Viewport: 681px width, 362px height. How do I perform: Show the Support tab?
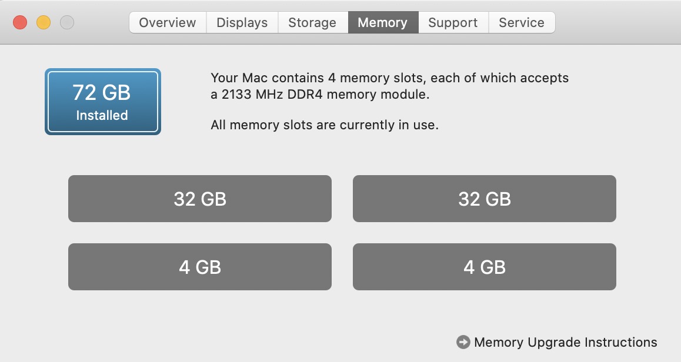point(453,23)
